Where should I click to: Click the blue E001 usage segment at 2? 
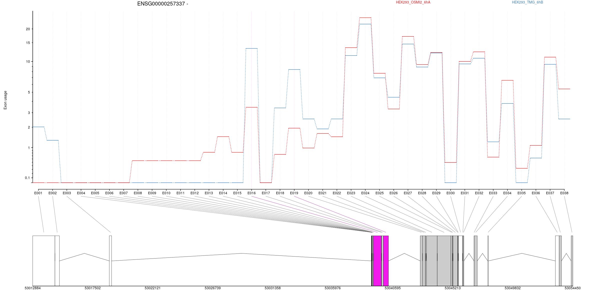click(x=38, y=127)
